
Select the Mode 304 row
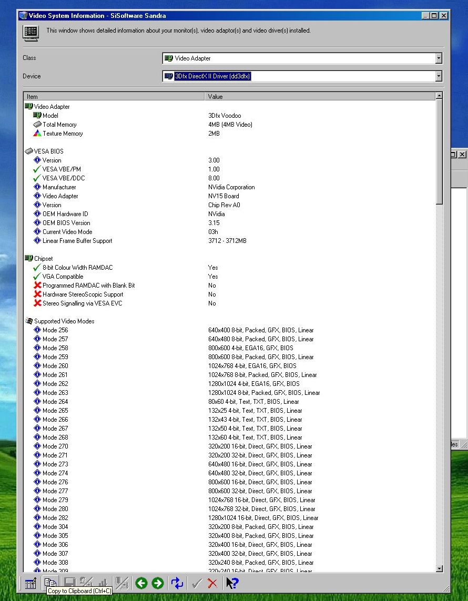[x=229, y=527]
